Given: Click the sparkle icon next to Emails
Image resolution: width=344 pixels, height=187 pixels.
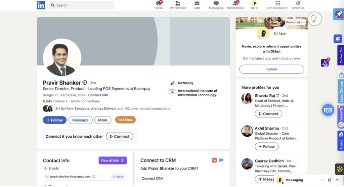Looking at the screenshot, I should click(45, 168).
